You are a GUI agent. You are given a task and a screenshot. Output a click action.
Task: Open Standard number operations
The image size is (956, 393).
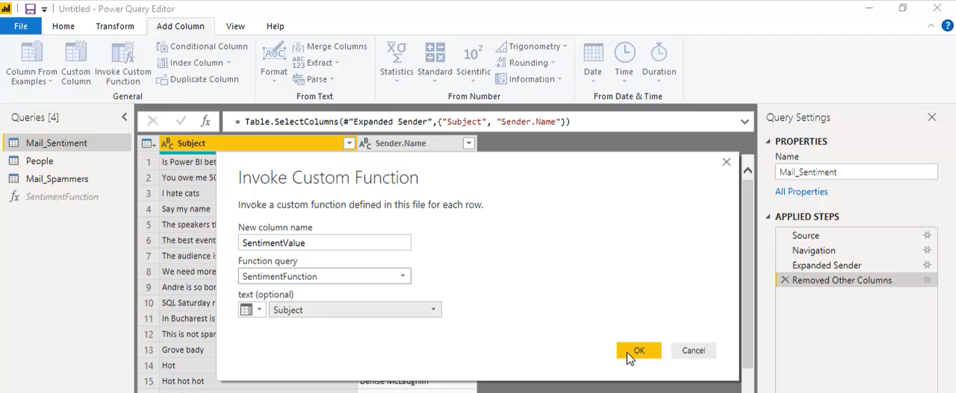point(435,63)
